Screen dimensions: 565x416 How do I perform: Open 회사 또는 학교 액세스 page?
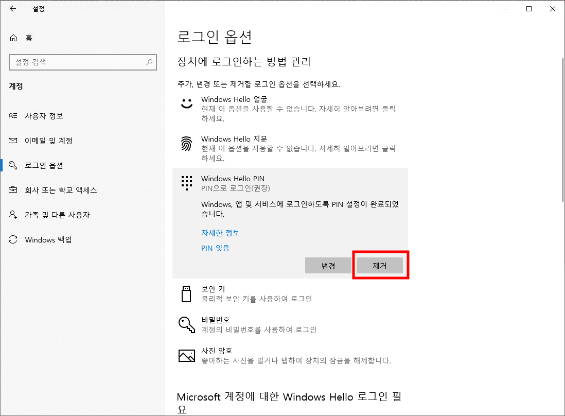[x=61, y=190]
